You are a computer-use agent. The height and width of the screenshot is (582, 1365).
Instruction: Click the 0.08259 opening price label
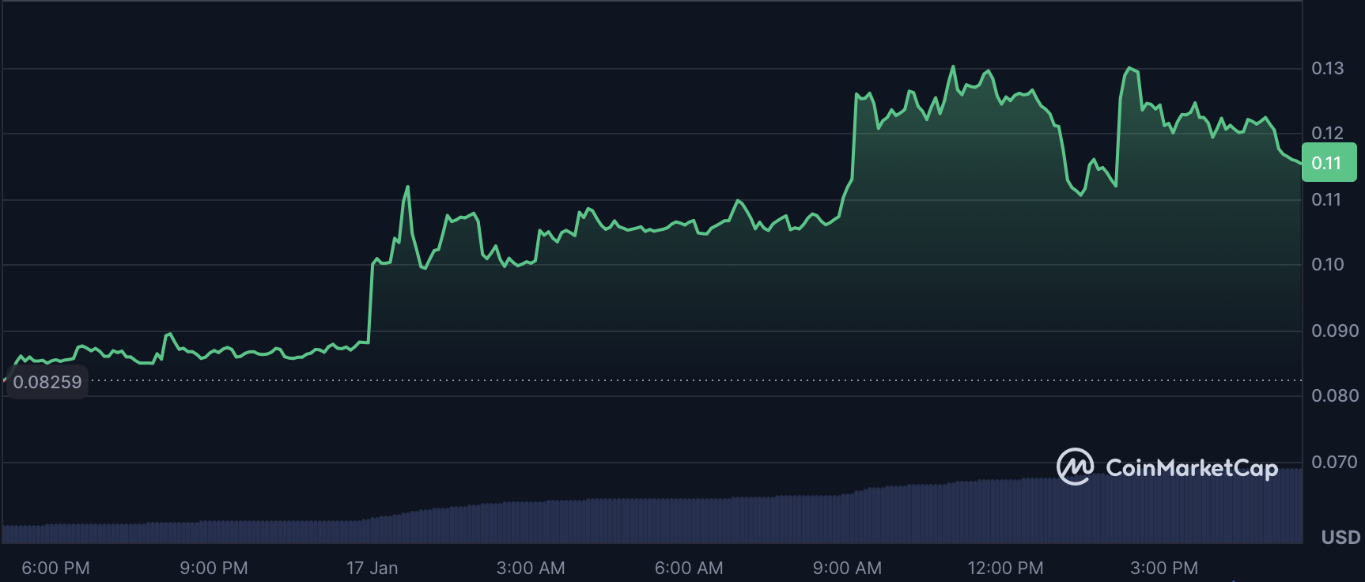47,382
